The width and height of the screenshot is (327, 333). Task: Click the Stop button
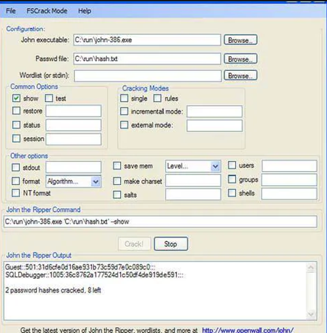[171, 244]
